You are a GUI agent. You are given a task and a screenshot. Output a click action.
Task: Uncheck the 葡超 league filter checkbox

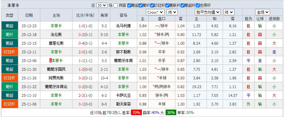tap(129, 6)
